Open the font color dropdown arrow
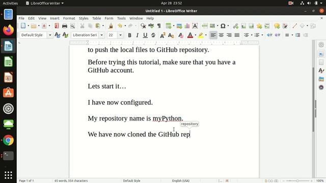The width and height of the screenshot is (326, 183). [x=195, y=35]
